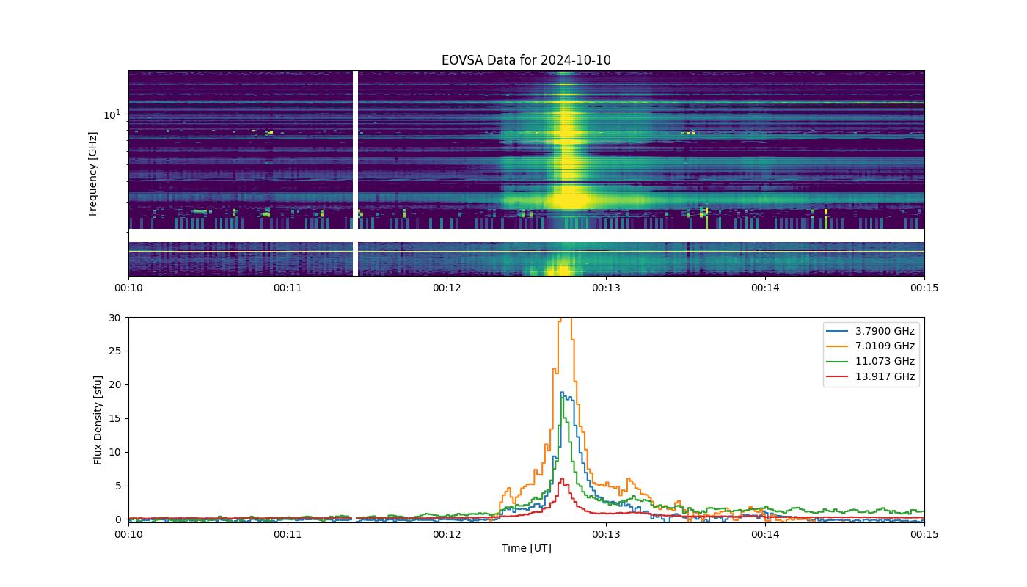Click the 15 tick on the flux axis

click(x=114, y=418)
